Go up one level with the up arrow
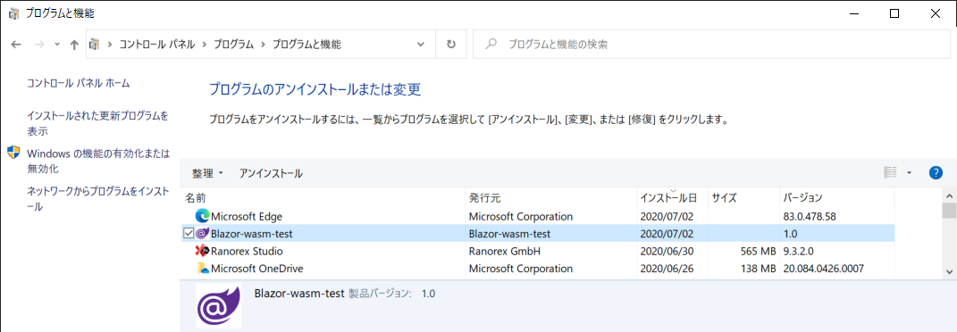This screenshot has width=957, height=332. pos(74,45)
